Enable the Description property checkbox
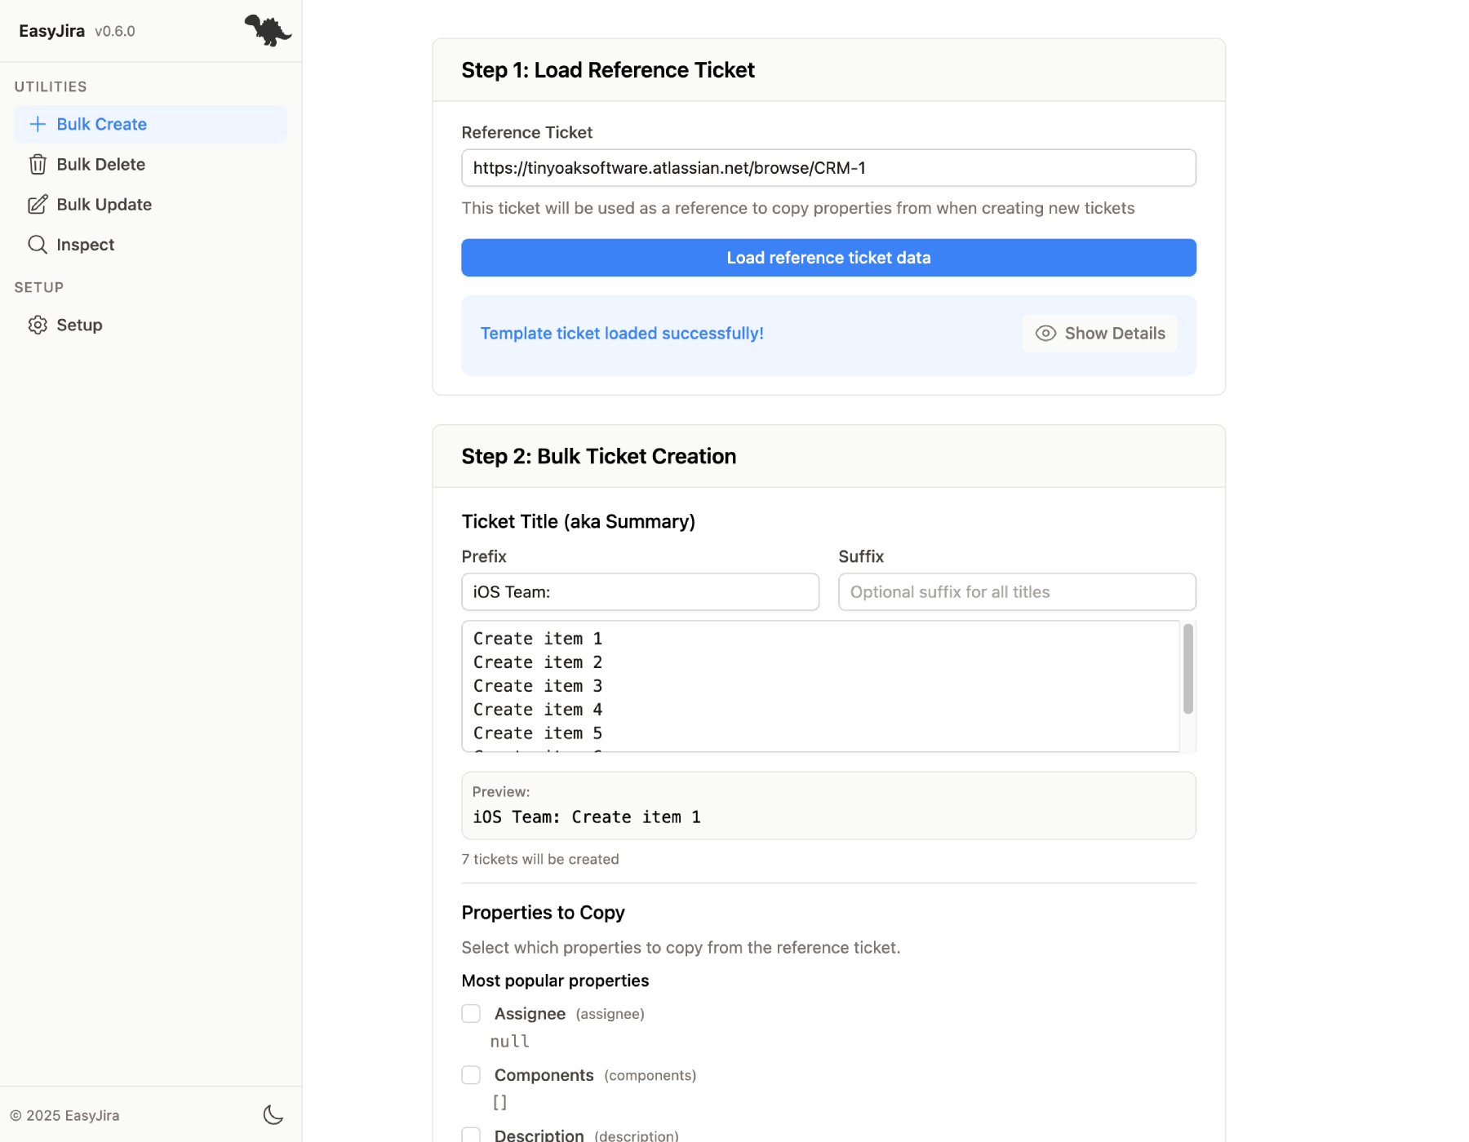Screen dimensions: 1469x1142 pos(471,1134)
